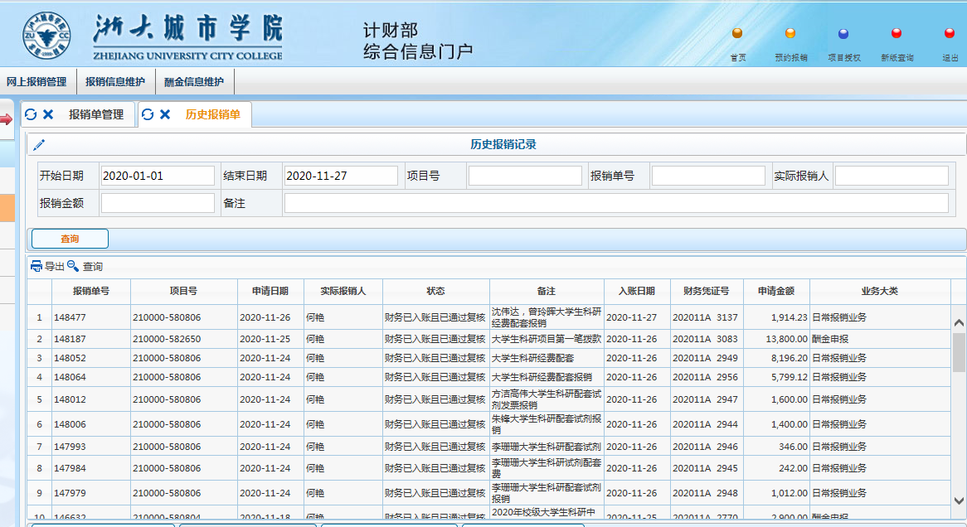967x527 pixels.
Task: Sort by 入账日期 column header
Action: click(x=637, y=291)
